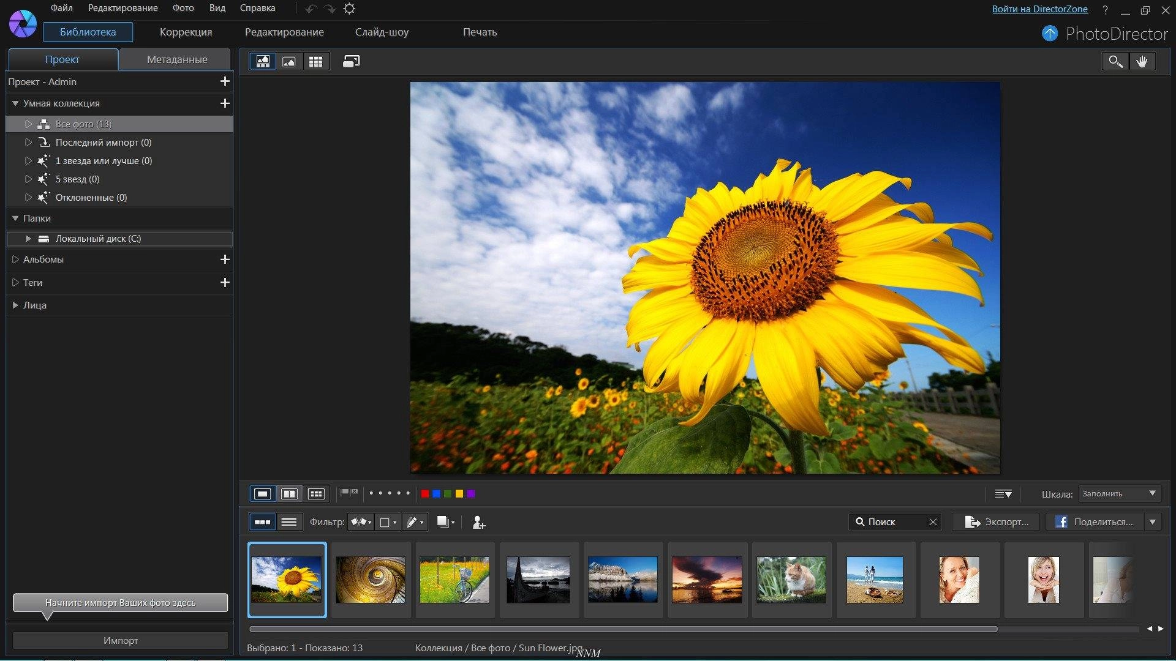This screenshot has height=661, width=1176.
Task: Add album using plus beside Альбомы
Action: (225, 260)
